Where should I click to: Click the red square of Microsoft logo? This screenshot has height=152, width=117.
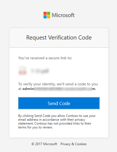[x=45, y=13]
